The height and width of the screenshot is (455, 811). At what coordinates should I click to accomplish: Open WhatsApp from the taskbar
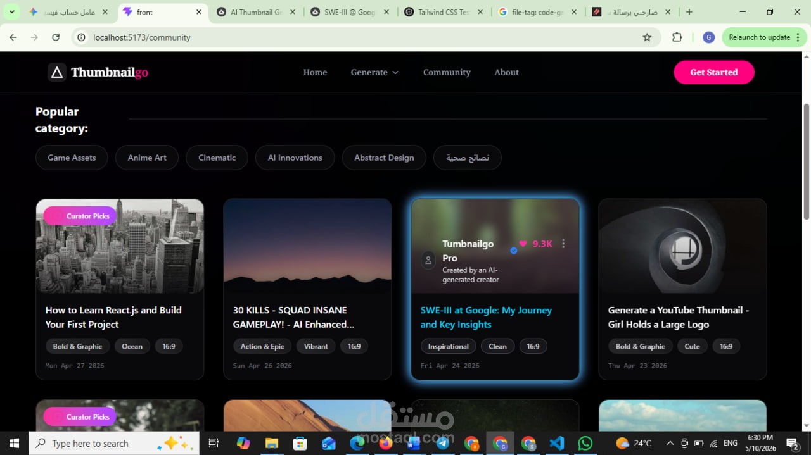coord(585,443)
